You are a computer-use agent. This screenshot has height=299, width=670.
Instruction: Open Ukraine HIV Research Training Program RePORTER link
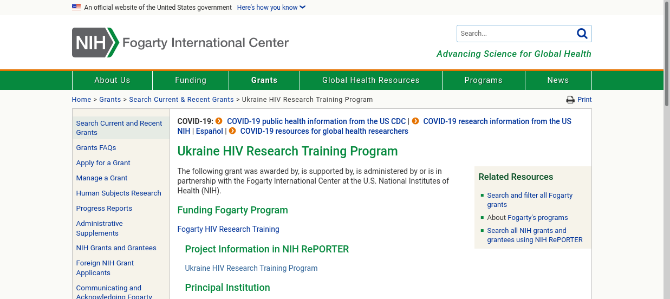point(251,268)
